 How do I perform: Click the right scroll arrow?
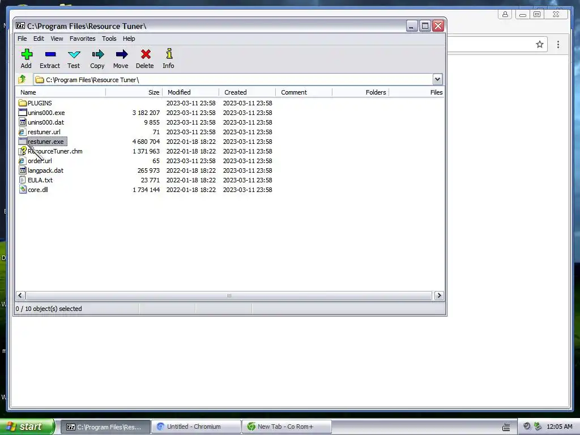[439, 295]
